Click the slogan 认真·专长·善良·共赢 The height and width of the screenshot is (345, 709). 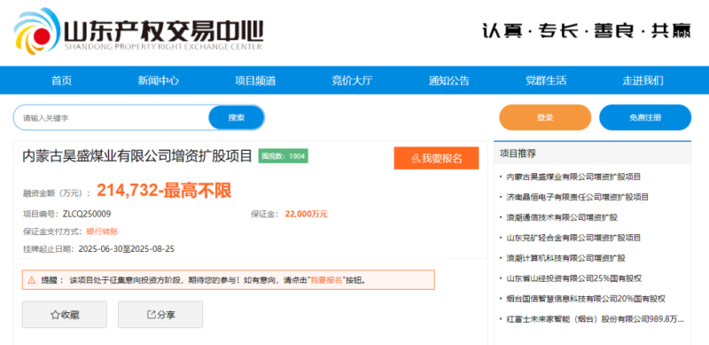coord(586,30)
